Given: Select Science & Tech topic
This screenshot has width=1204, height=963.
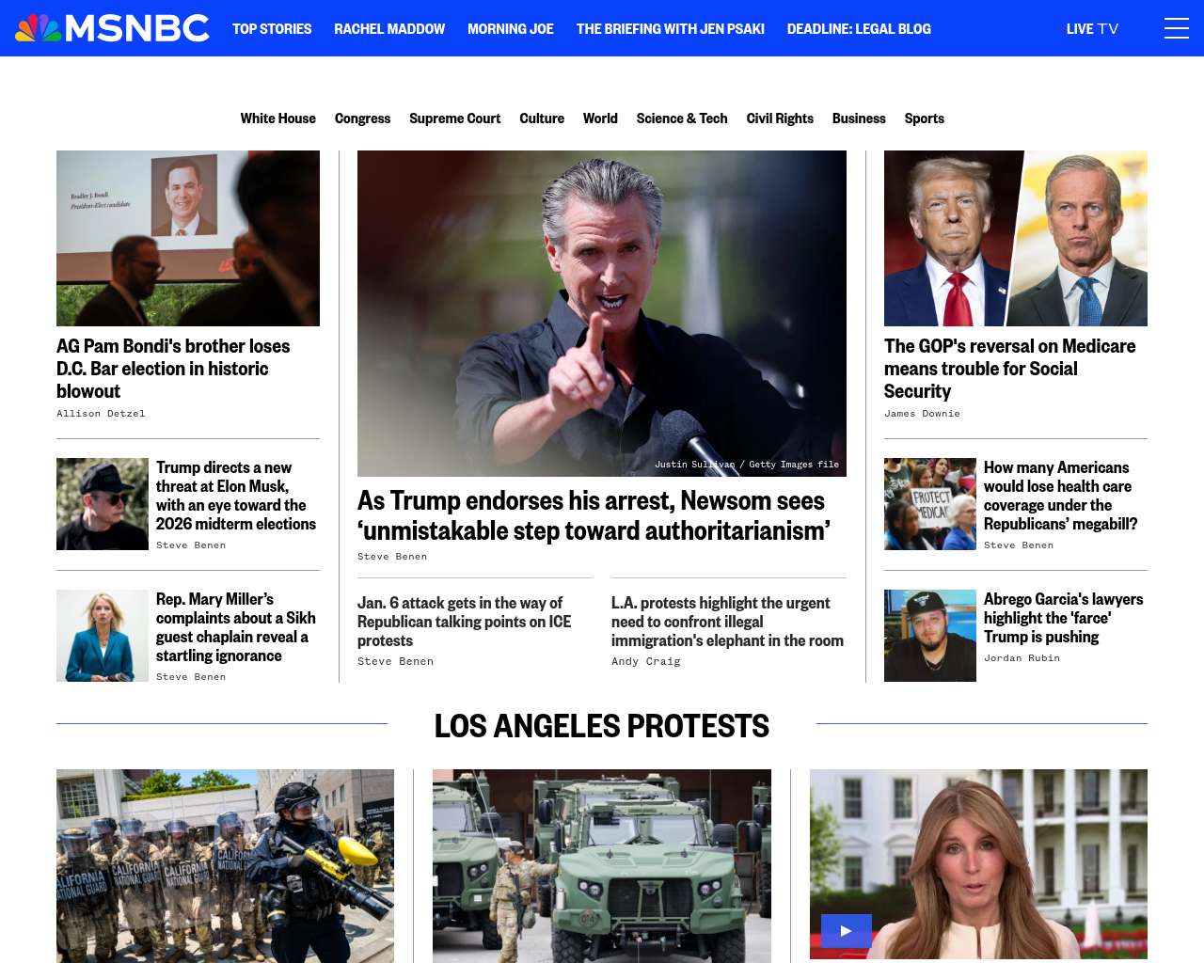Looking at the screenshot, I should pos(682,118).
